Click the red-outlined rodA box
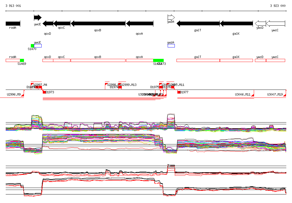Image resolution: width=292 pixels, height=203 pixels. [x=13, y=60]
